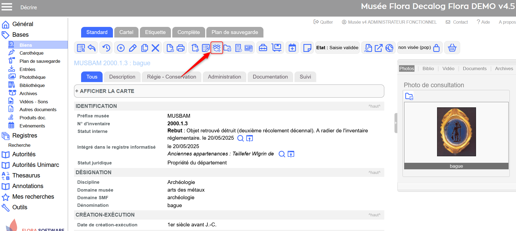
Task: Click the printer icon in the toolbar
Action: click(x=180, y=48)
